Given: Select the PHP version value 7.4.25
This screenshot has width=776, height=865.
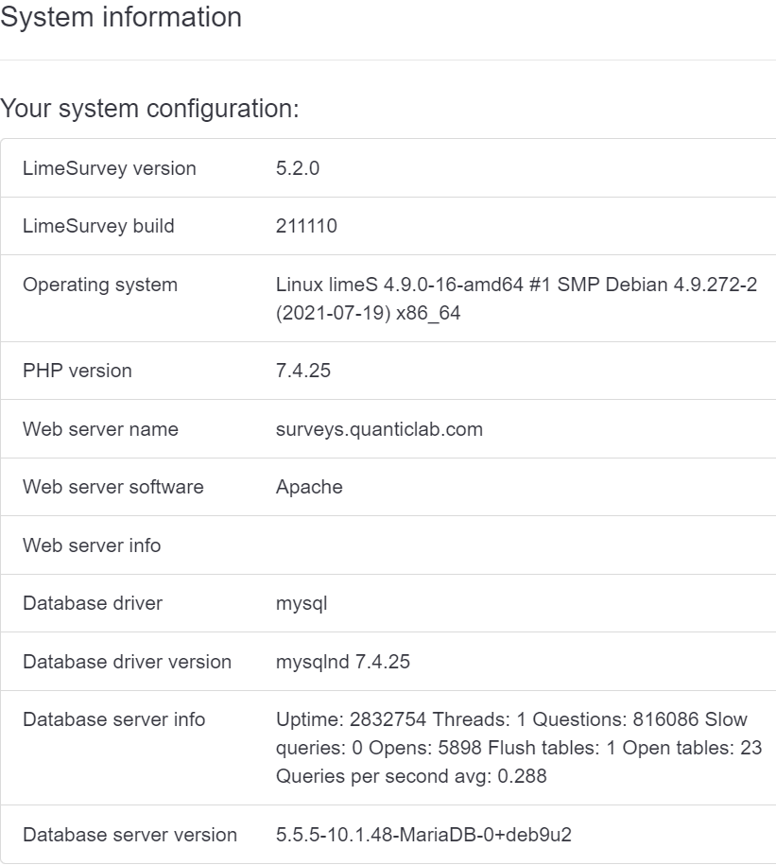Looking at the screenshot, I should 303,371.
